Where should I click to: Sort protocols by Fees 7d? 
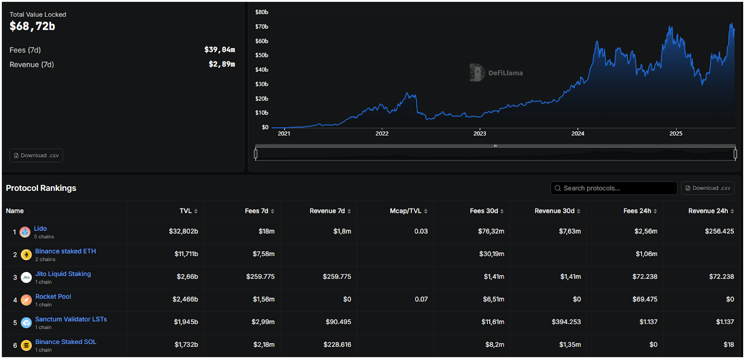pos(259,211)
